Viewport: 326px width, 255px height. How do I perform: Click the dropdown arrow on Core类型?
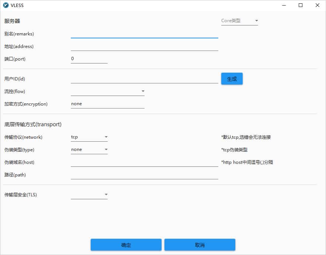click(256, 21)
